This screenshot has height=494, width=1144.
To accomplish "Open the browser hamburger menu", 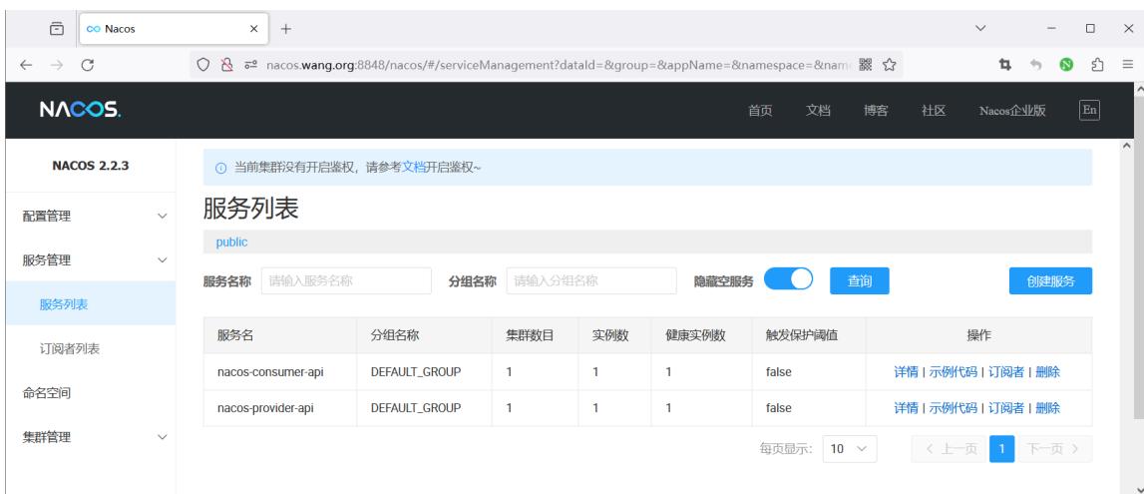I will click(x=1128, y=65).
